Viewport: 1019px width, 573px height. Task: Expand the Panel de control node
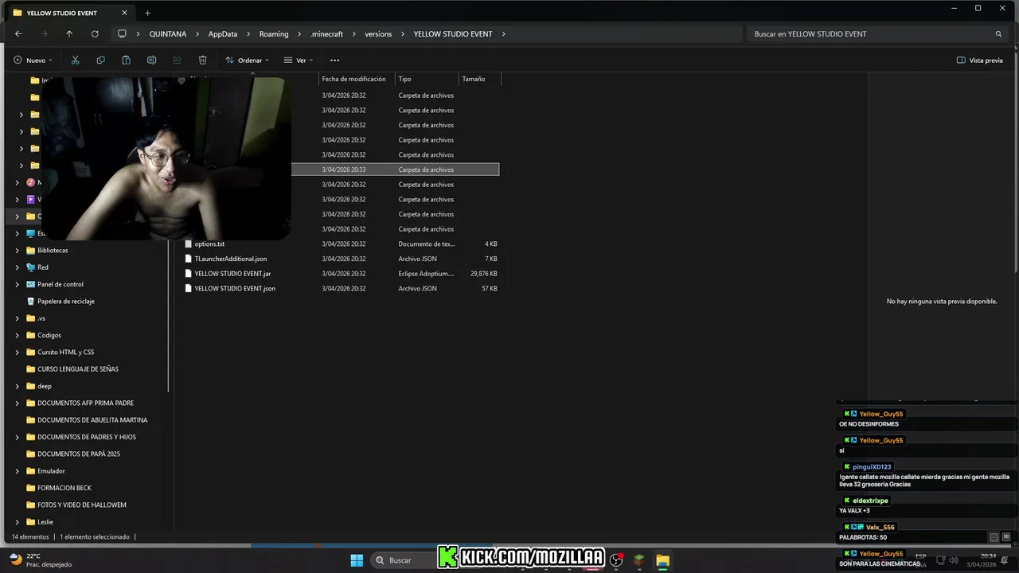[x=18, y=284]
